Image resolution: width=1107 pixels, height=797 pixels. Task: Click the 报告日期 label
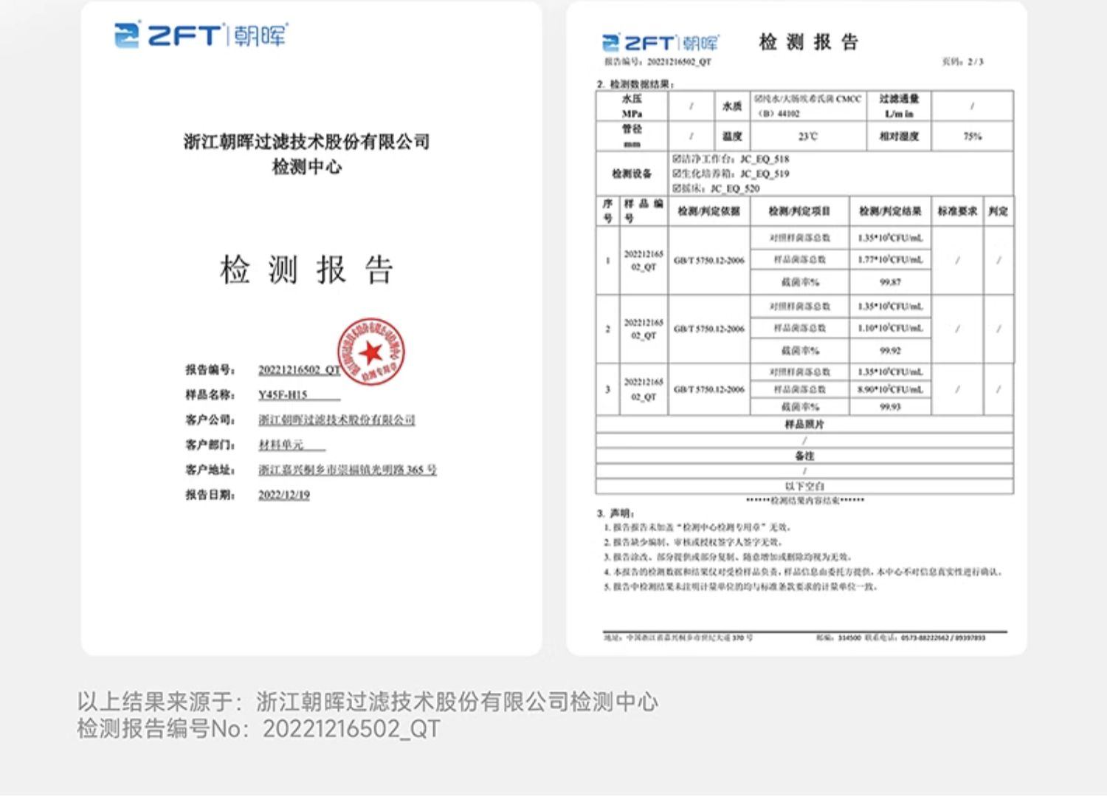point(210,495)
